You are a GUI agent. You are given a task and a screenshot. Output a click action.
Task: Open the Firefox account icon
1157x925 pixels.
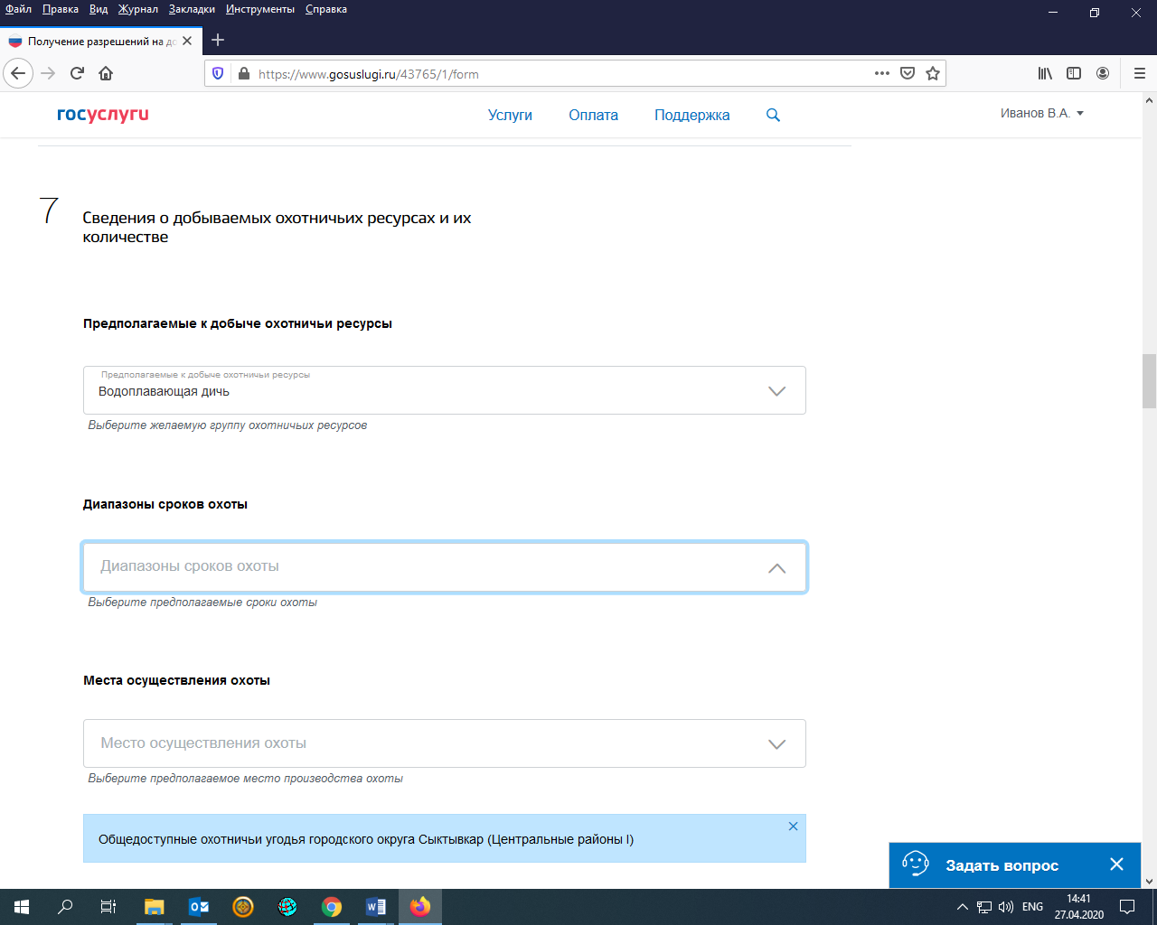coord(1103,74)
